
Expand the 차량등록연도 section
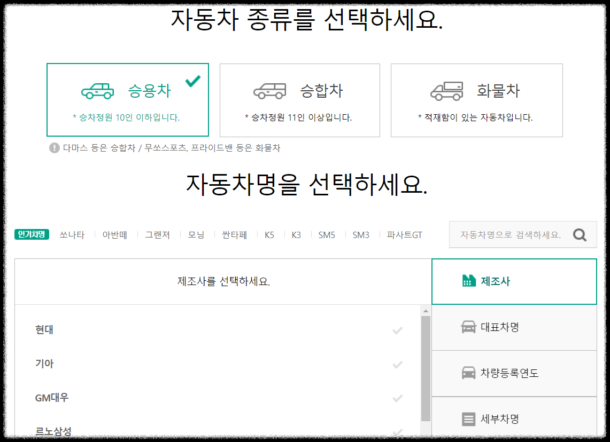pos(513,373)
